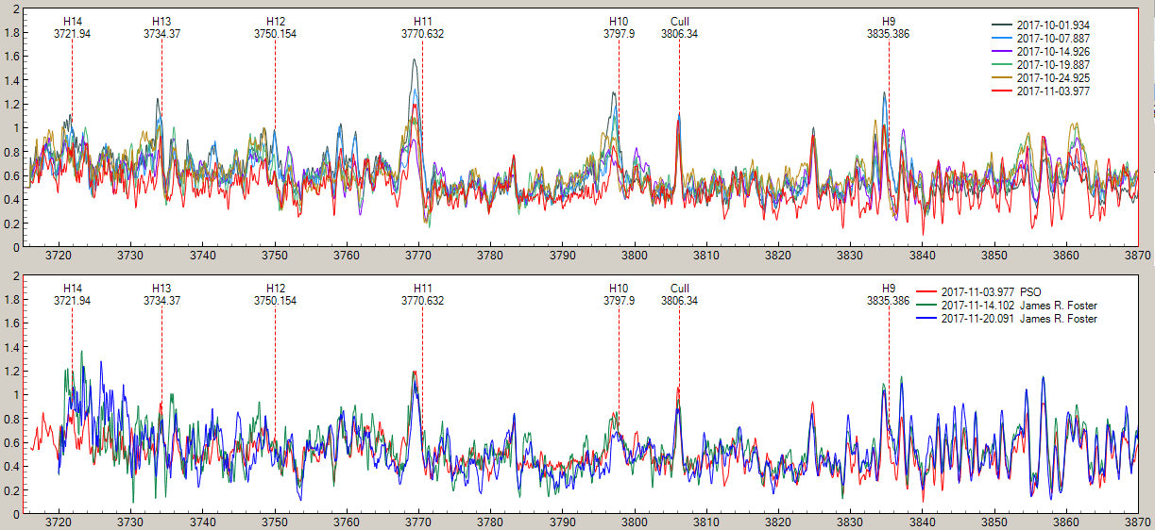Click the 3750 x-axis tick on lower chart
1155x530 pixels.
tap(275, 522)
